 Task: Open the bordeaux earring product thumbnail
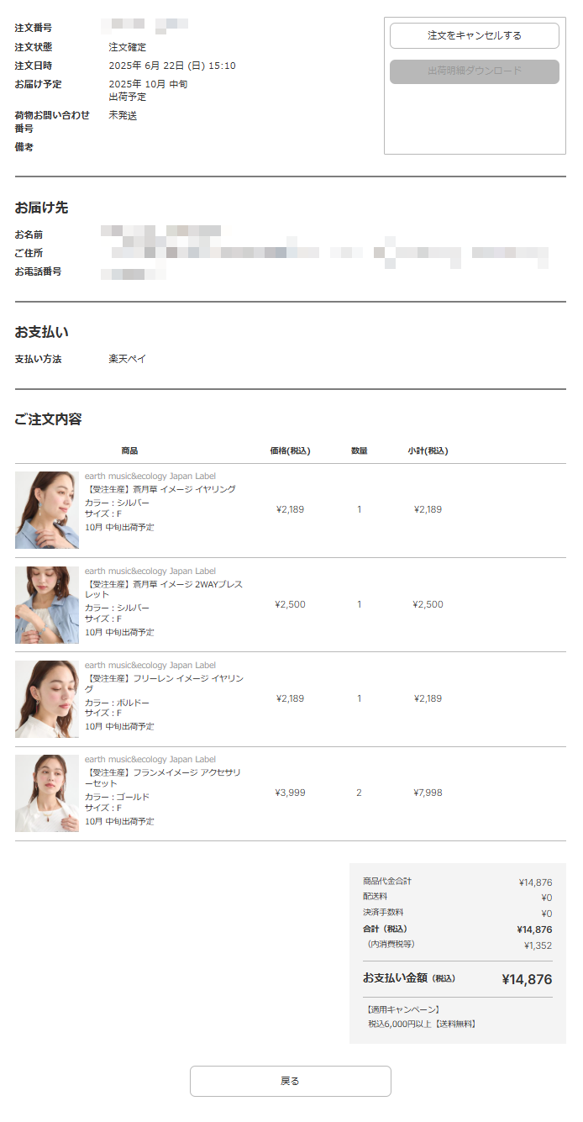tap(47, 699)
